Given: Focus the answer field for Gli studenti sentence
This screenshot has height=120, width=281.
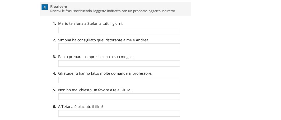Looking at the screenshot, I should (119, 80).
